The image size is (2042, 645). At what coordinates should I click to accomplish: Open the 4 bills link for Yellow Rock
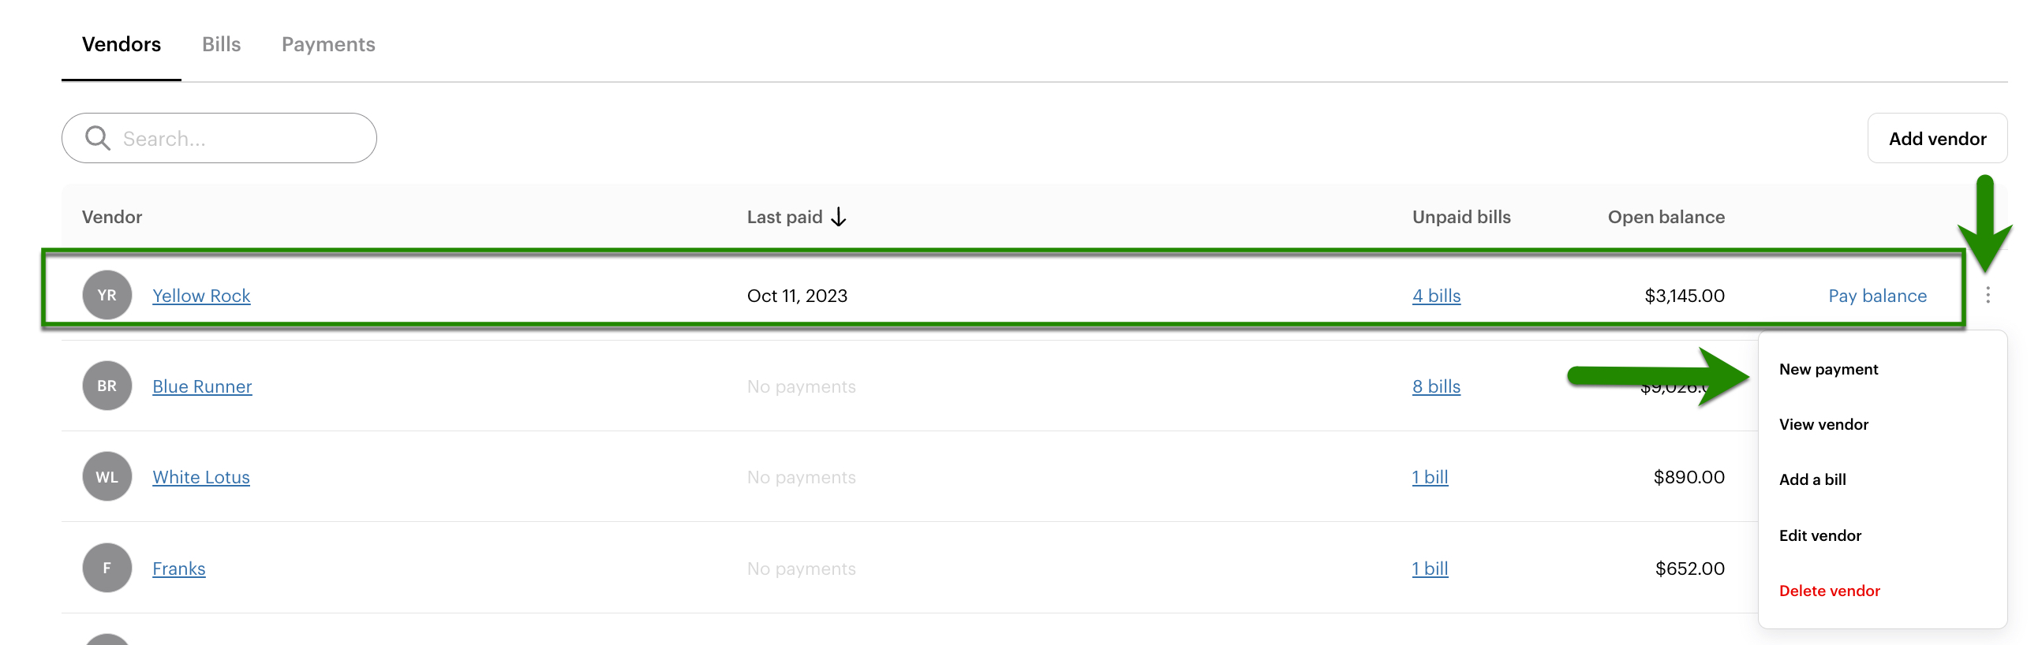[1435, 295]
